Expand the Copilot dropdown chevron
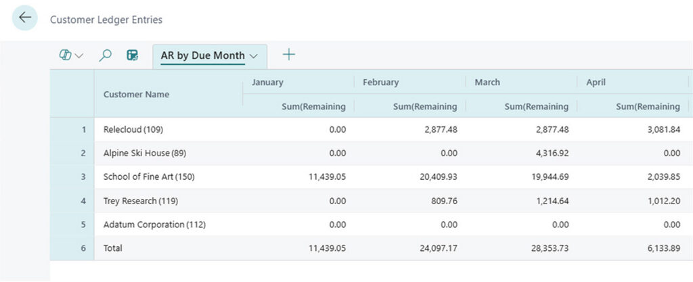This screenshot has height=282, width=693. tap(79, 55)
